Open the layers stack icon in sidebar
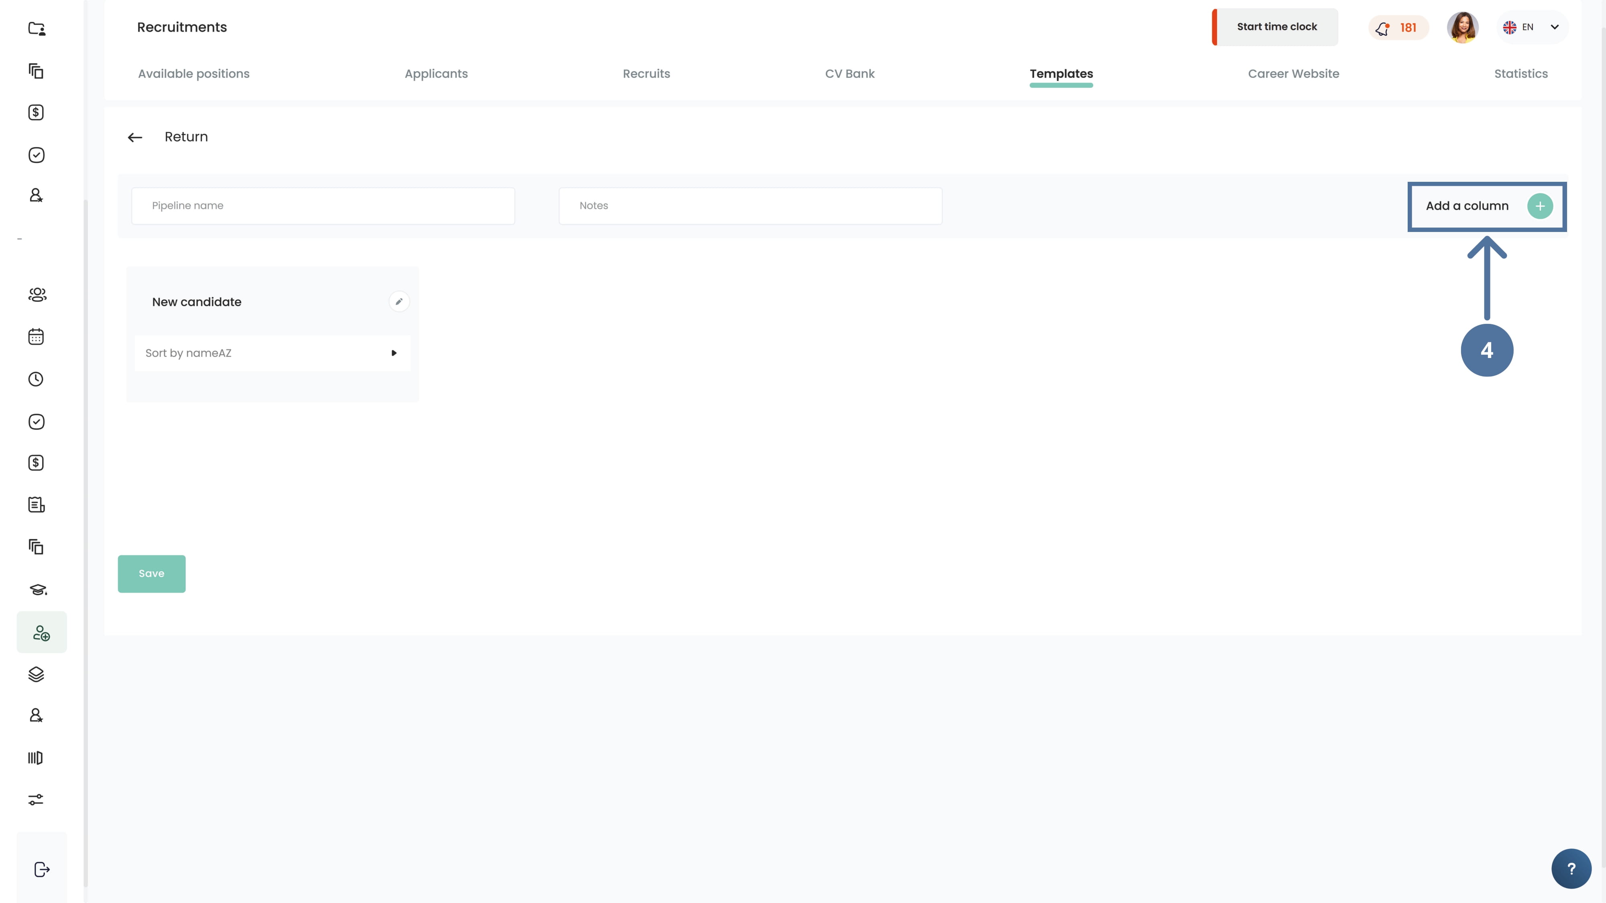The height and width of the screenshot is (903, 1606). (x=36, y=674)
